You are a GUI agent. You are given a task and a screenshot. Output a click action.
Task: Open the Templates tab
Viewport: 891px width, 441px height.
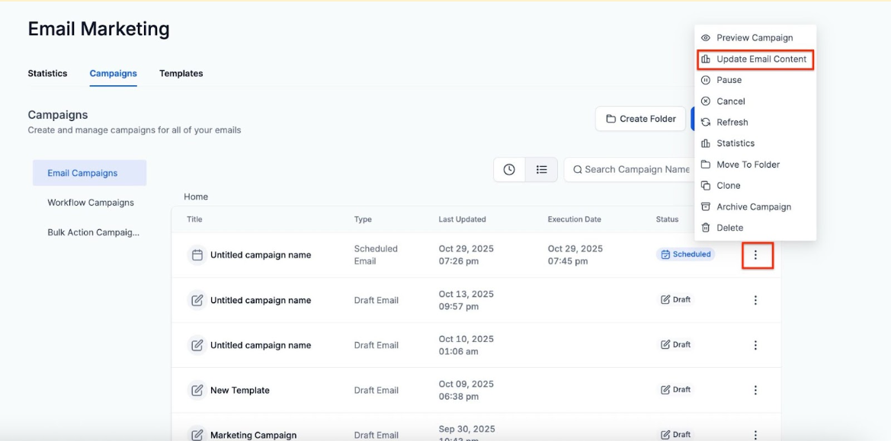pyautogui.click(x=181, y=74)
